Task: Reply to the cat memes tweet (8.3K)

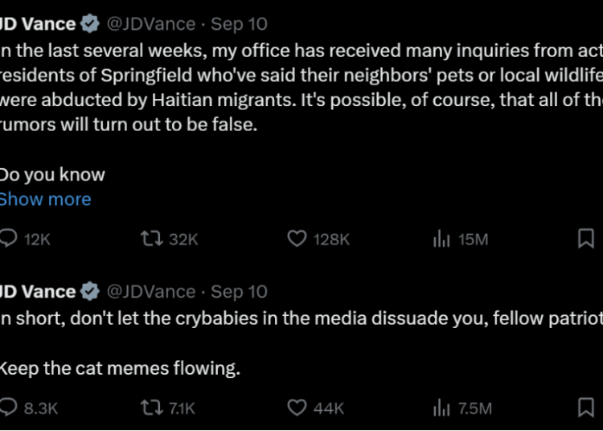Action: coord(28,408)
